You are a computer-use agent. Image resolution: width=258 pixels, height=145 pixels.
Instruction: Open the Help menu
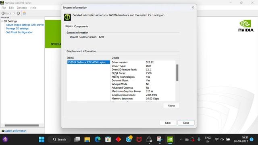[x=33, y=8]
